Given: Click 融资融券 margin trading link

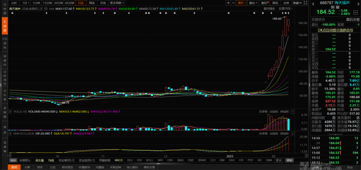Looking at the screenshot, I should (269, 9).
